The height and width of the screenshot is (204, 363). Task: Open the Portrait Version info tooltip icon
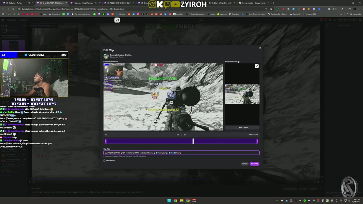click(x=239, y=62)
